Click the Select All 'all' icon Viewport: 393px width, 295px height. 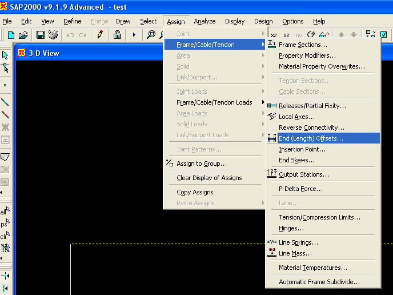pos(5,211)
